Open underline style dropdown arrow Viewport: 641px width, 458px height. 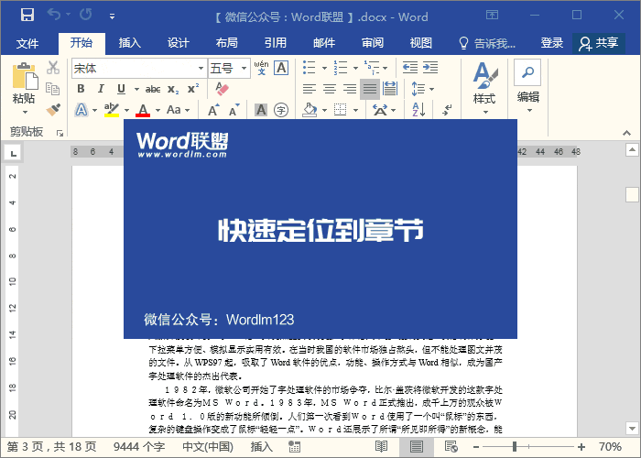pos(136,89)
